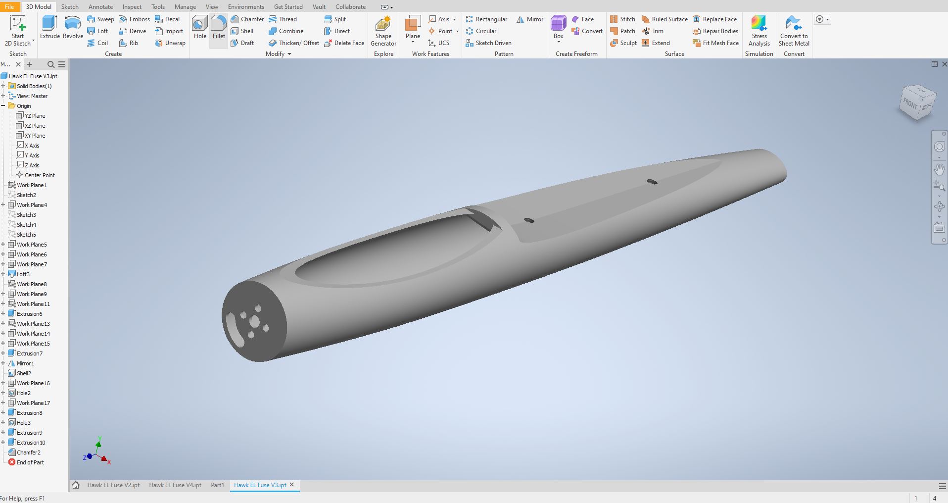Click Convert to Sheet Metal
948x503 pixels.
pos(794,31)
